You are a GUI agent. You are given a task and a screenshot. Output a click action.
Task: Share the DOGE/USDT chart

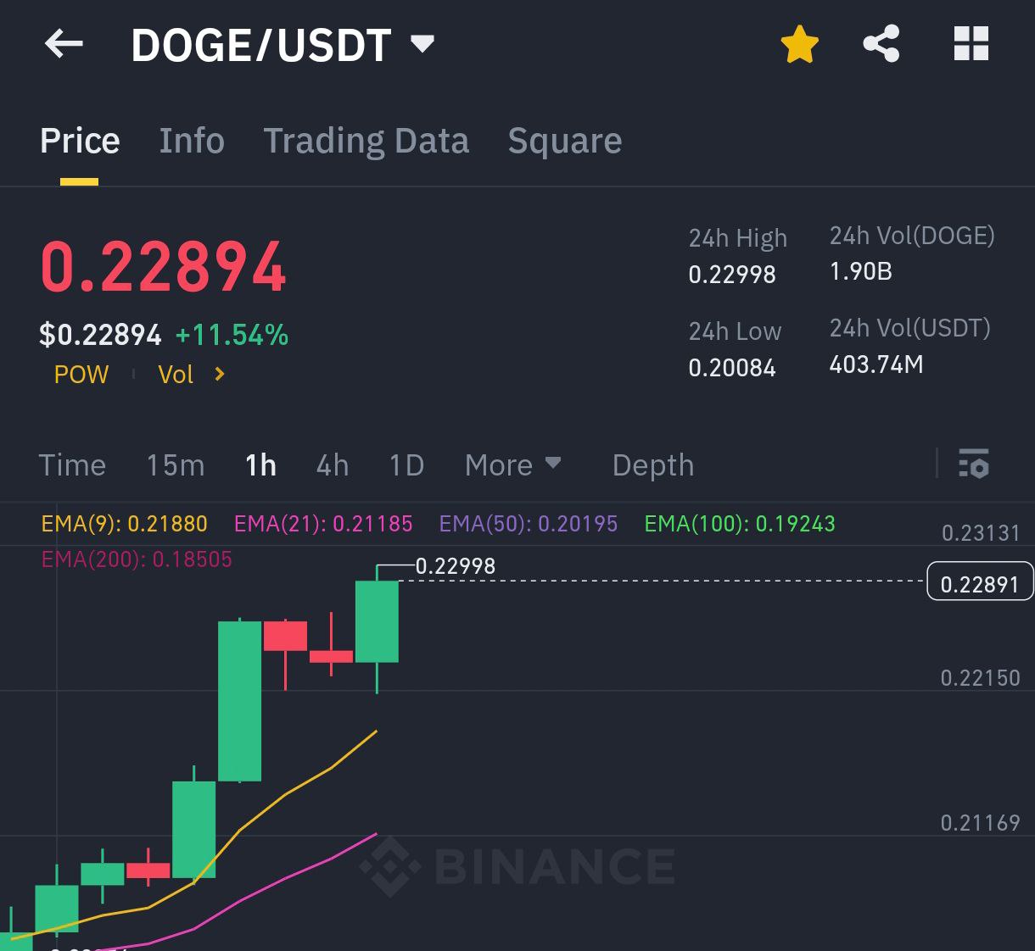881,44
